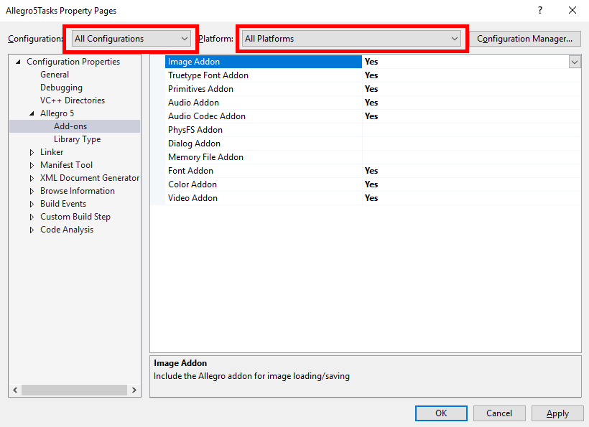Click the Yes value for Audio Addon
This screenshot has height=427, width=589.
click(371, 103)
